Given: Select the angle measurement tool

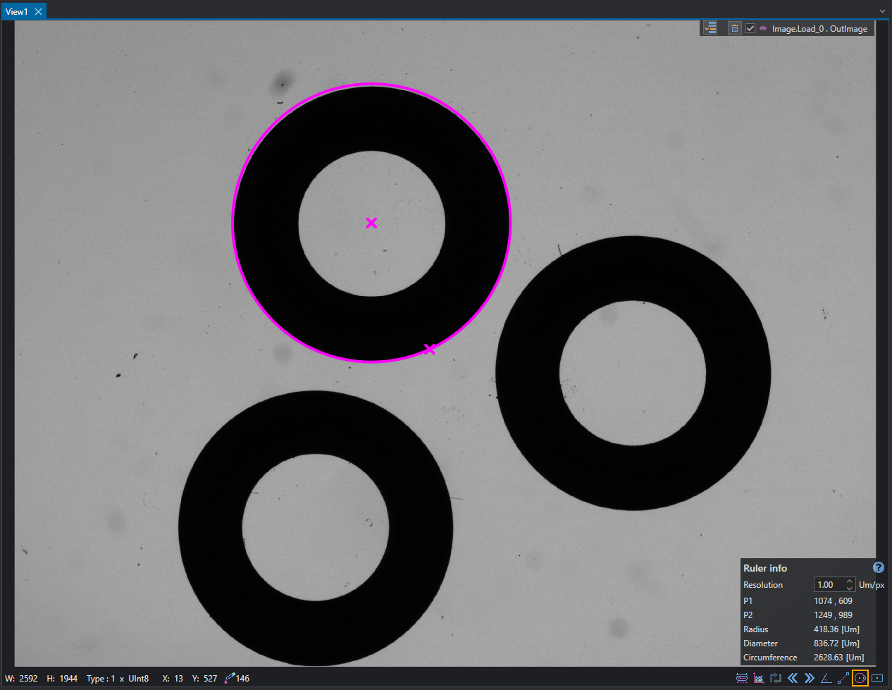Looking at the screenshot, I should pyautogui.click(x=826, y=678).
